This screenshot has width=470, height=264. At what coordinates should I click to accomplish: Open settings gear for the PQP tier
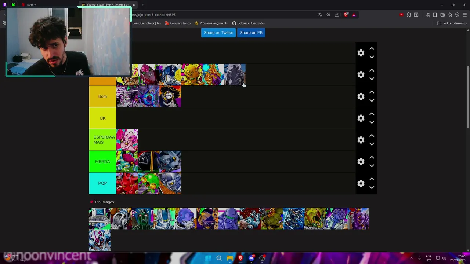pyautogui.click(x=361, y=183)
